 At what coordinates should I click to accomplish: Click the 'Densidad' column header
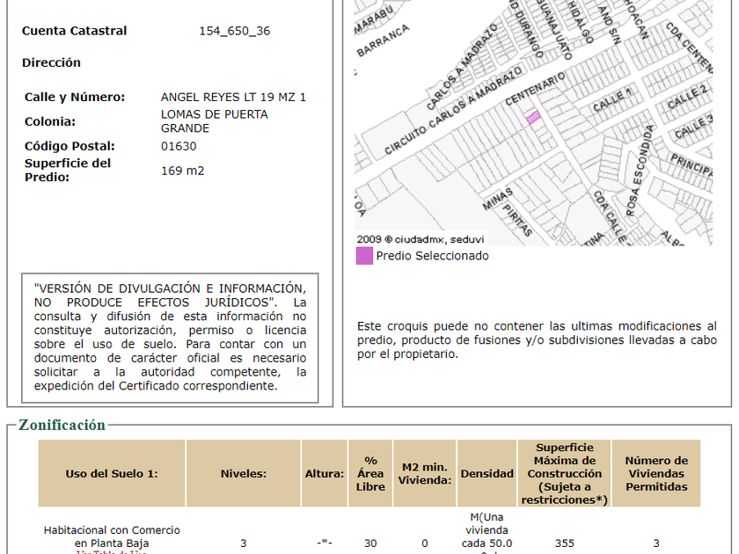[487, 473]
